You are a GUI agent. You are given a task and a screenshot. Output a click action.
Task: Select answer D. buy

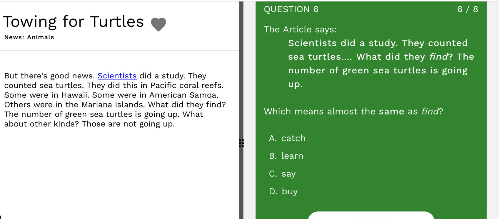[x=283, y=191]
